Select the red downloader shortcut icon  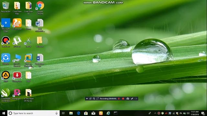[17, 77]
